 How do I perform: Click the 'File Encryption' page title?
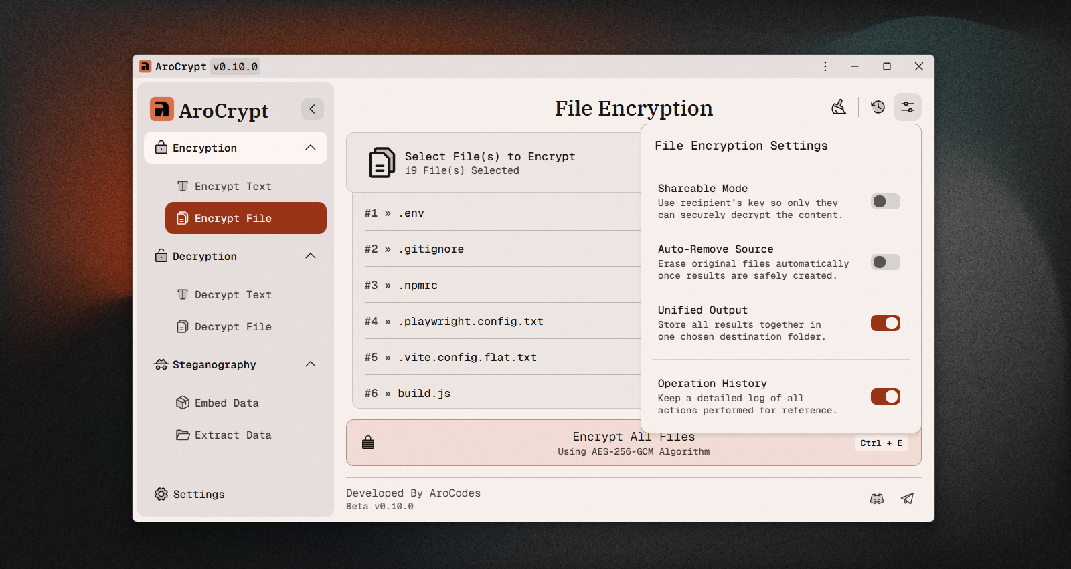pos(634,108)
